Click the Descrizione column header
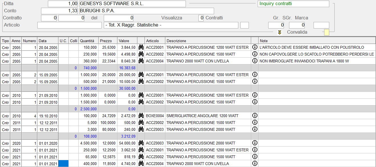The width and height of the screenshot is (376, 167). [208, 41]
